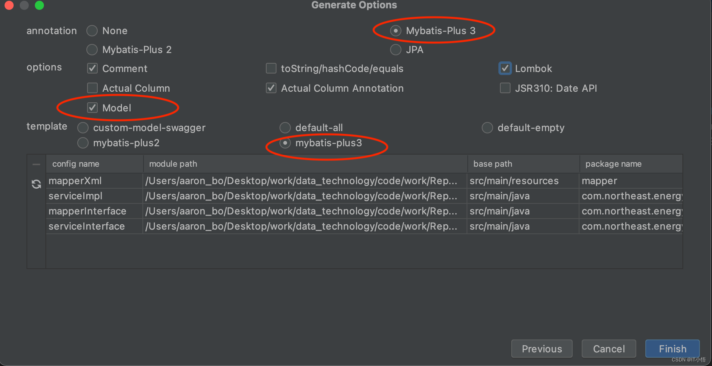Pick the default-empty template radio
Screen dimensions: 712x366
[487, 128]
